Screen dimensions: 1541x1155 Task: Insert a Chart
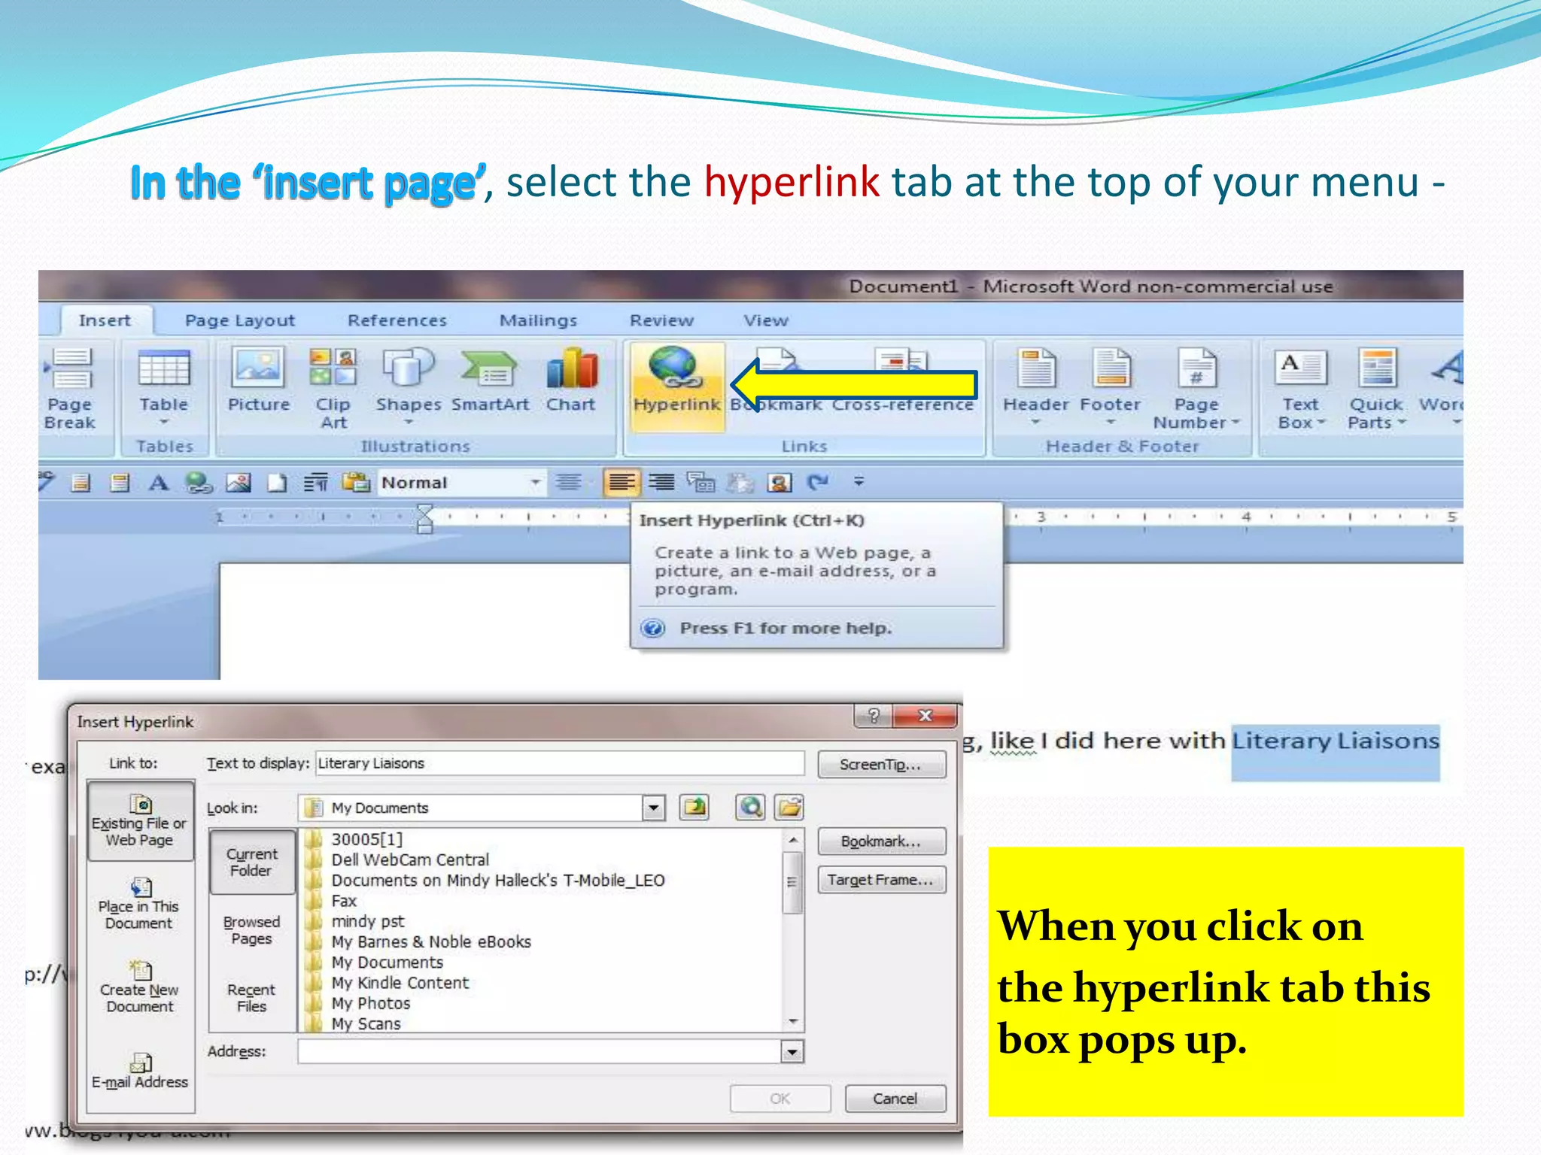coord(571,380)
